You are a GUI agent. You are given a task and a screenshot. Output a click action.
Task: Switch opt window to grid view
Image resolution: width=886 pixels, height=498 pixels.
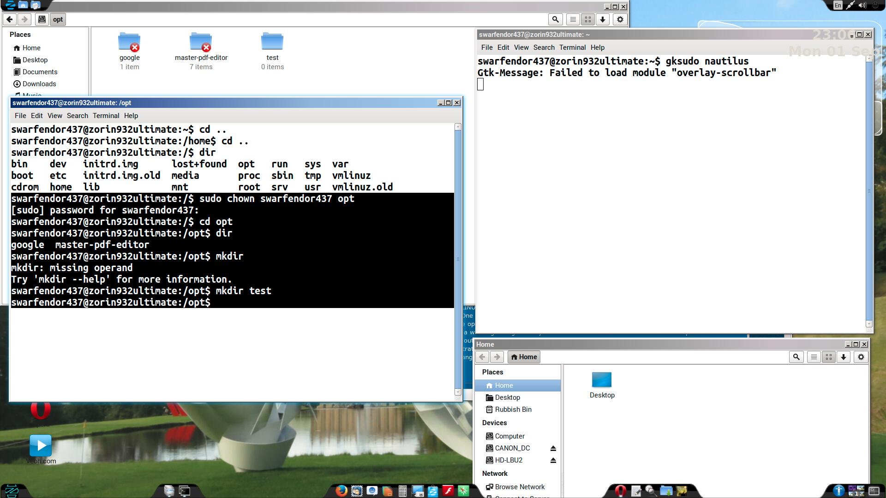point(587,19)
